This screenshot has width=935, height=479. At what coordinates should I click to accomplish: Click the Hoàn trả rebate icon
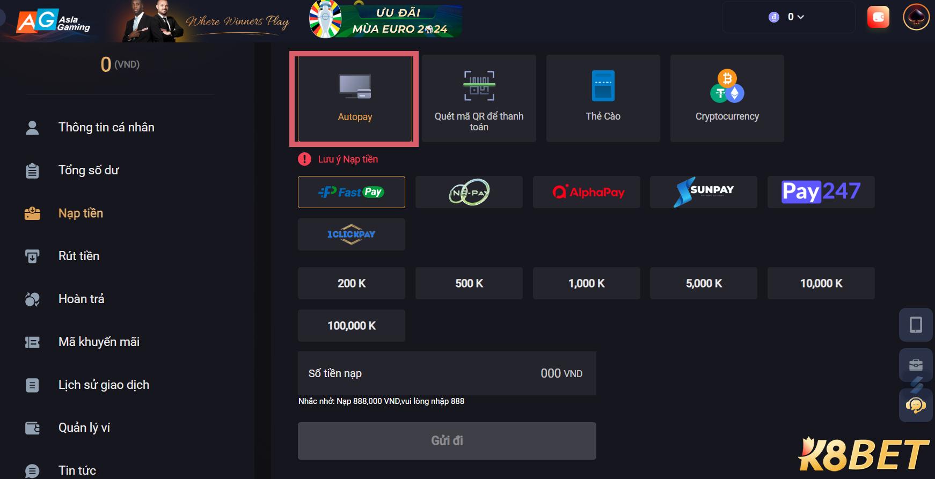click(32, 299)
